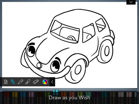Create a new page with the document icon

(6, 82)
